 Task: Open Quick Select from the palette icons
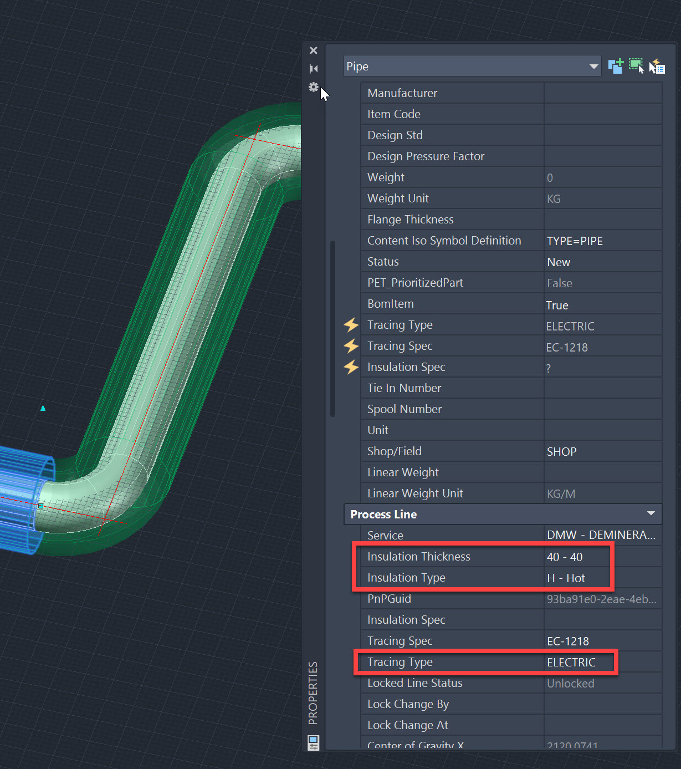click(x=657, y=65)
